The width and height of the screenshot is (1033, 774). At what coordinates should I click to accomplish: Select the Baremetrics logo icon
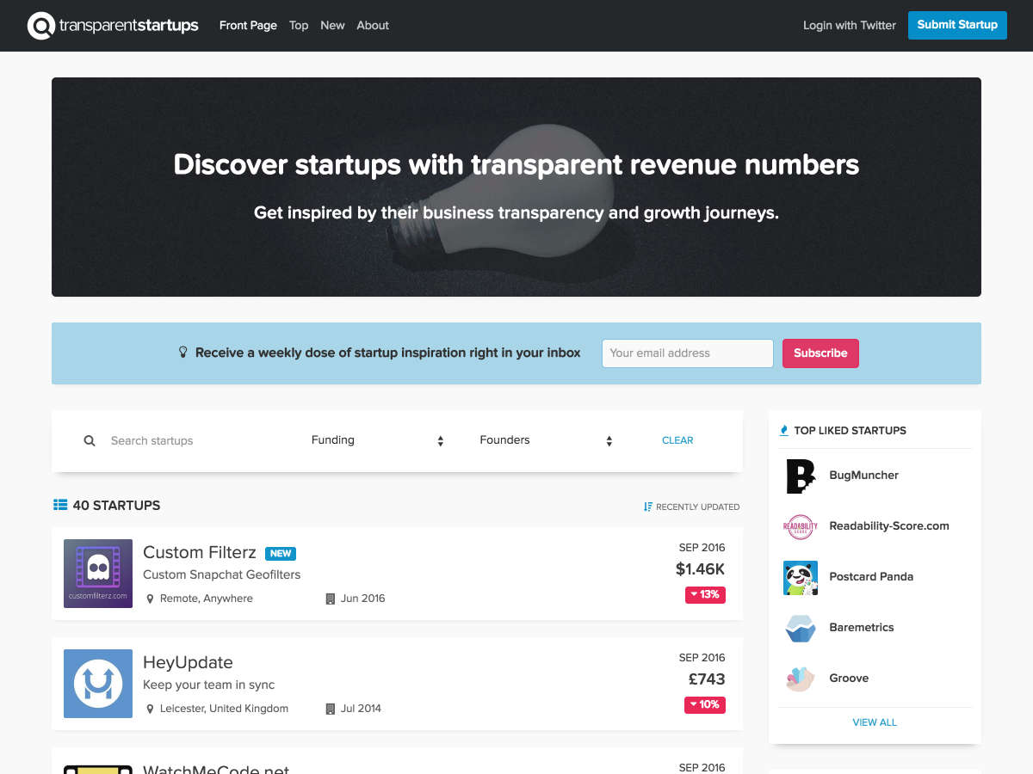coord(801,628)
